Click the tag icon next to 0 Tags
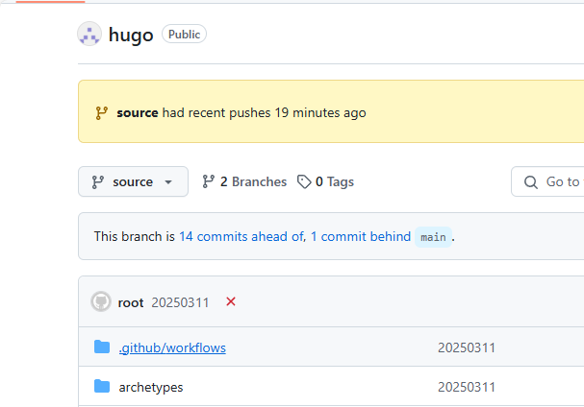584x407 pixels. click(304, 181)
